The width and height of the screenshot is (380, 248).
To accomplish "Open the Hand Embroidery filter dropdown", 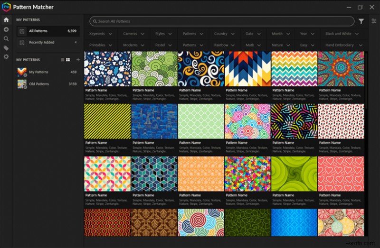I will click(343, 46).
